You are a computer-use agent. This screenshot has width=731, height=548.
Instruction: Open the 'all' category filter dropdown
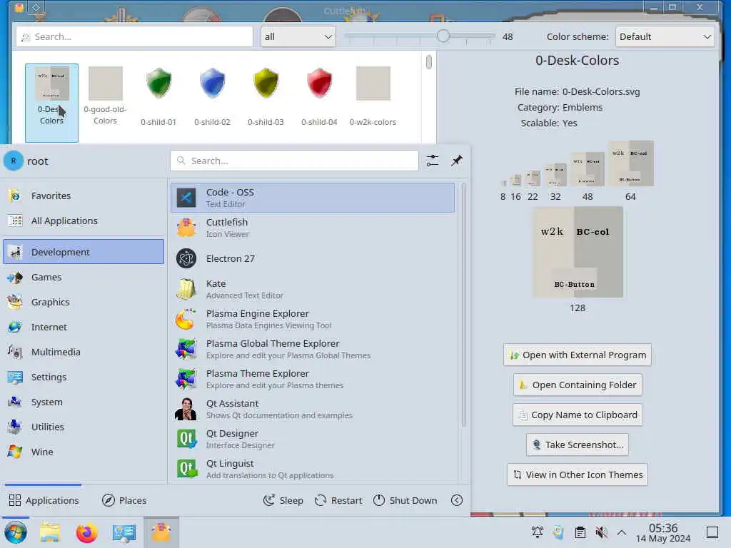tap(298, 36)
